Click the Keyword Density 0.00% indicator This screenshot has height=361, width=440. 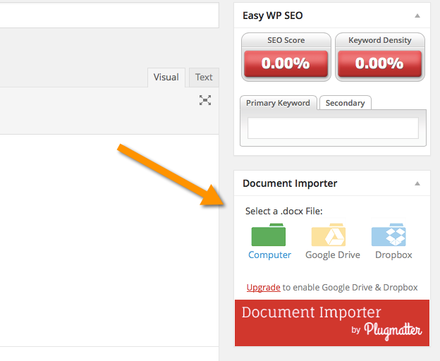379,63
